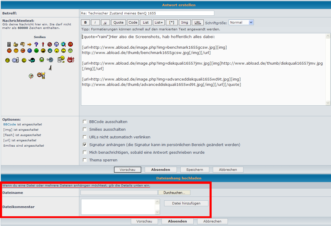The height and width of the screenshot is (226, 331).
Task: Uncheck 'Signatur anhängen' checkbox
Action: 85,145
